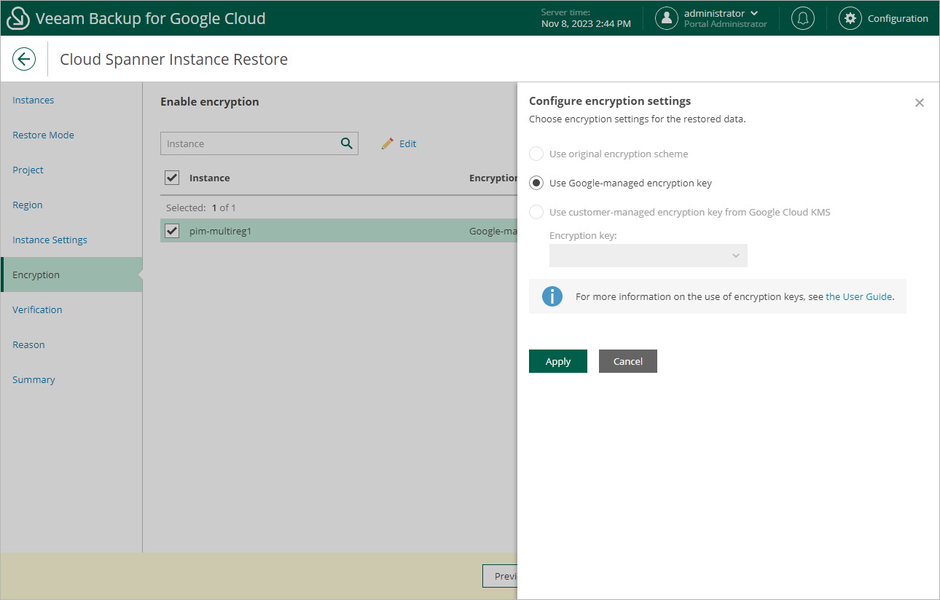Click the Veeam logo icon
The width and height of the screenshot is (940, 600).
[x=18, y=18]
